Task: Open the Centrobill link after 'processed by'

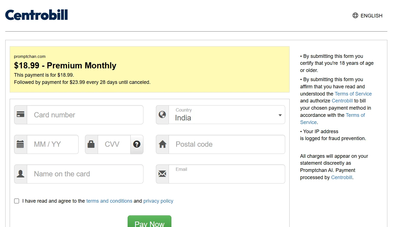Action: click(342, 177)
